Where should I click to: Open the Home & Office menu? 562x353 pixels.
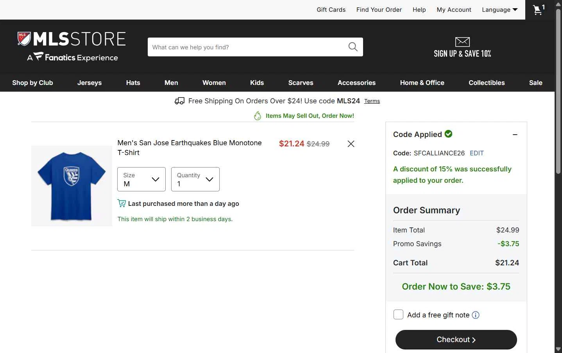422,83
